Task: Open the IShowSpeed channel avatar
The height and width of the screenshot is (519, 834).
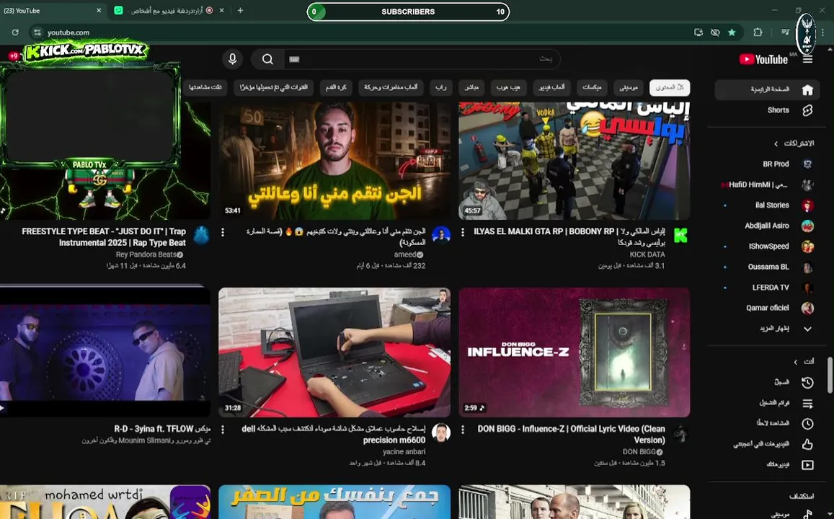Action: pyautogui.click(x=807, y=247)
